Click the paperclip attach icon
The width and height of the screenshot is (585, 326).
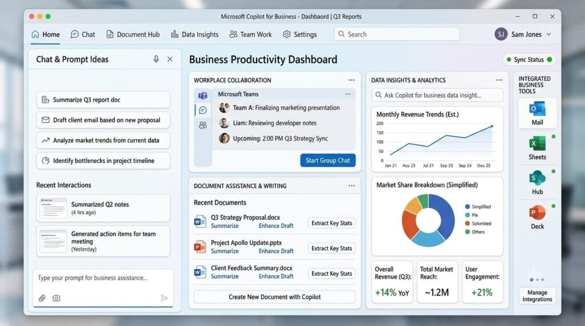tap(42, 298)
